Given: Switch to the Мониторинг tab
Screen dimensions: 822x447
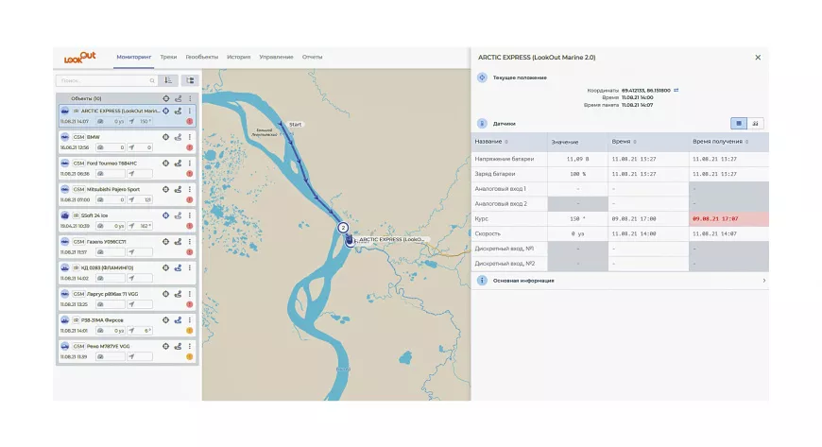Looking at the screenshot, I should click(133, 58).
